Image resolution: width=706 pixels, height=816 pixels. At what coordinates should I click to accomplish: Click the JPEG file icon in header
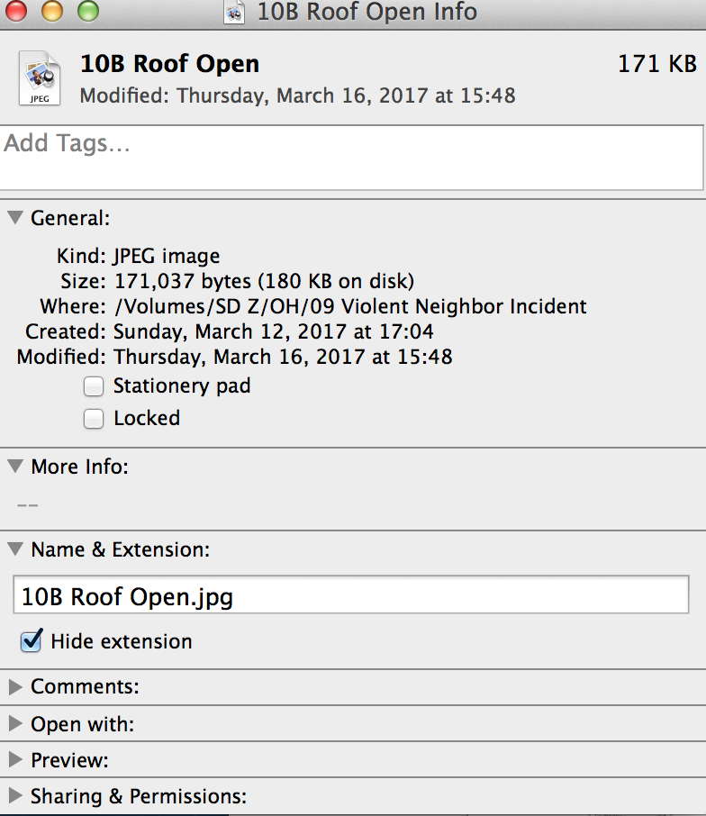pyautogui.click(x=40, y=78)
